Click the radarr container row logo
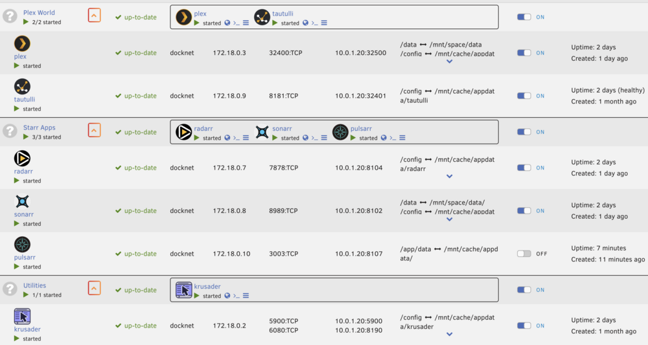Viewport: 648px width, 345px height. pos(22,158)
